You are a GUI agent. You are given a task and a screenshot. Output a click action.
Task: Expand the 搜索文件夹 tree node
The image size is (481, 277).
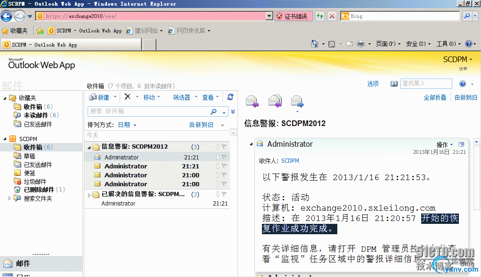click(x=9, y=198)
